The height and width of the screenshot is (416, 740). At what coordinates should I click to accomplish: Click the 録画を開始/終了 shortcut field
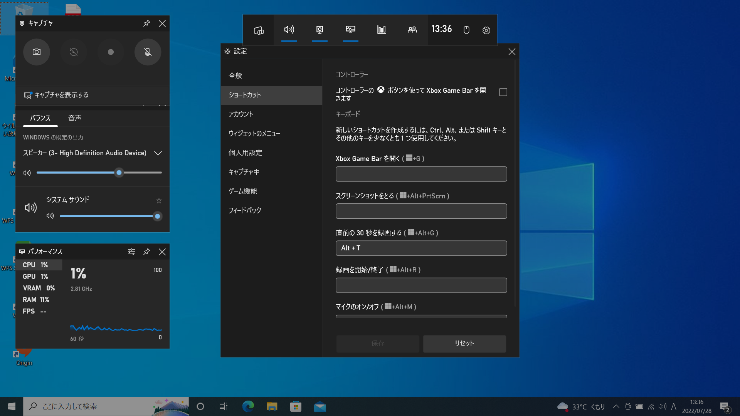421,285
